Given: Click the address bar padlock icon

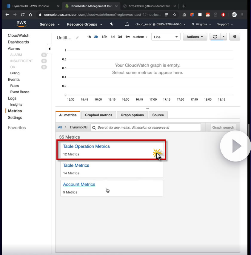Looking at the screenshot, I should (x=40, y=15).
